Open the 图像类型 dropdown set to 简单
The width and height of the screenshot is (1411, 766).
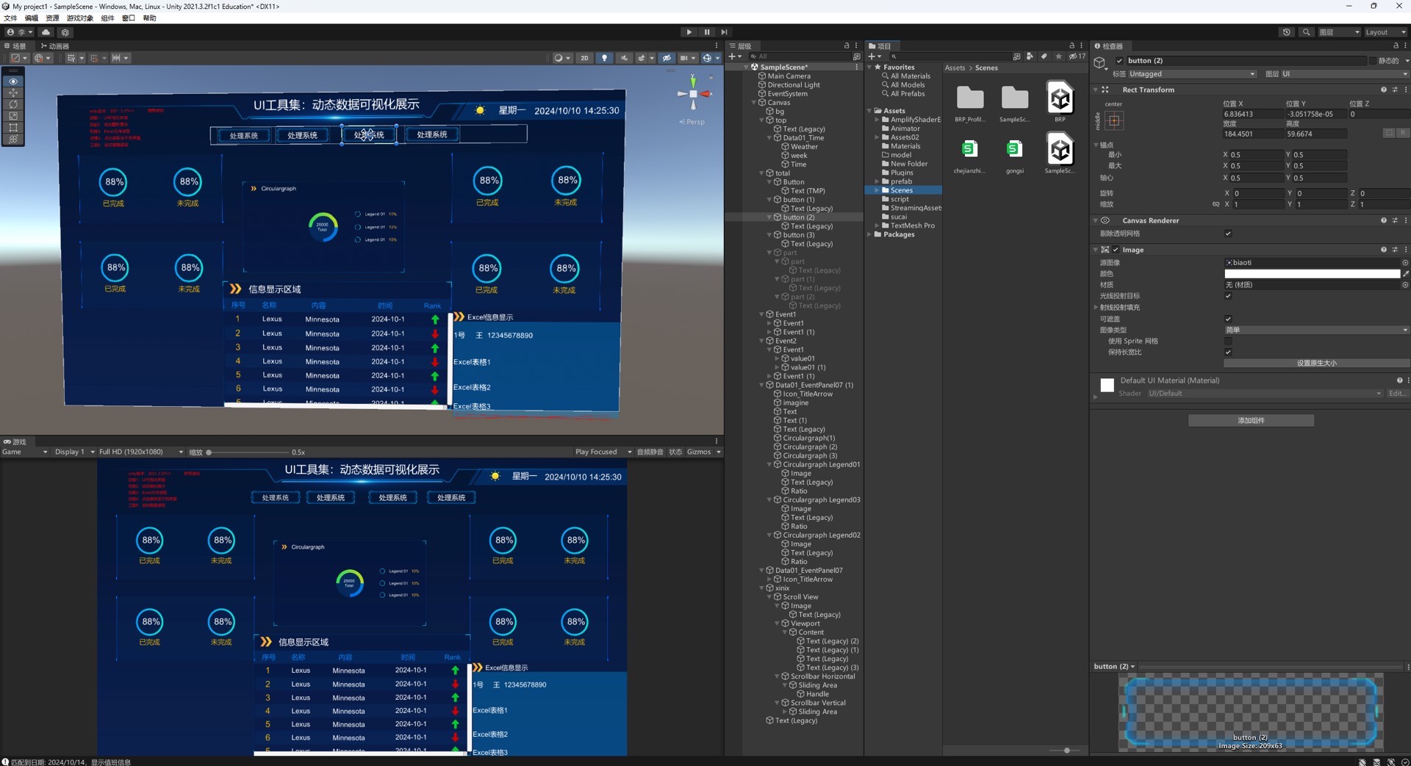tap(1315, 330)
